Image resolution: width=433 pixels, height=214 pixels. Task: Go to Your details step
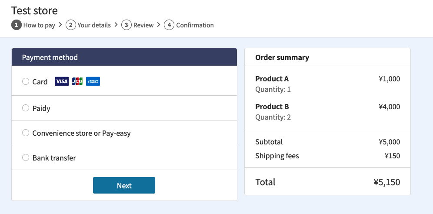coord(94,25)
